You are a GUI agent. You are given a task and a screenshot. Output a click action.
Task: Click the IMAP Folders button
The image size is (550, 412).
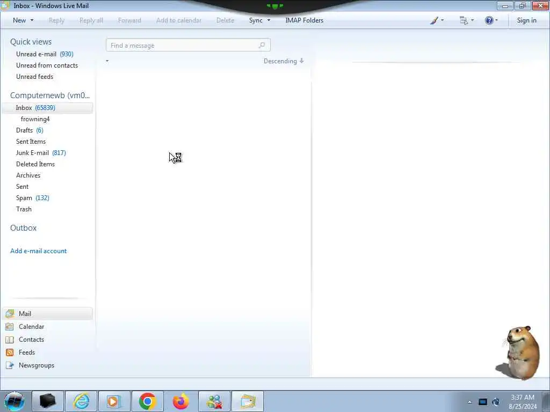pos(304,20)
